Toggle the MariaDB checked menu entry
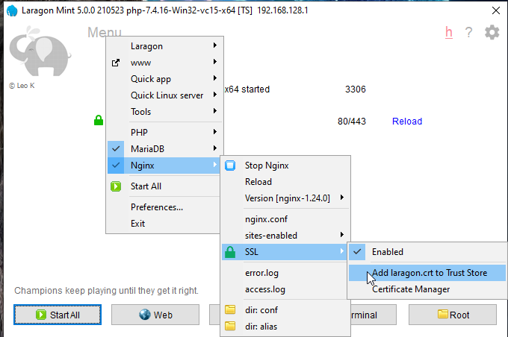This screenshot has height=337, width=508. (146, 149)
